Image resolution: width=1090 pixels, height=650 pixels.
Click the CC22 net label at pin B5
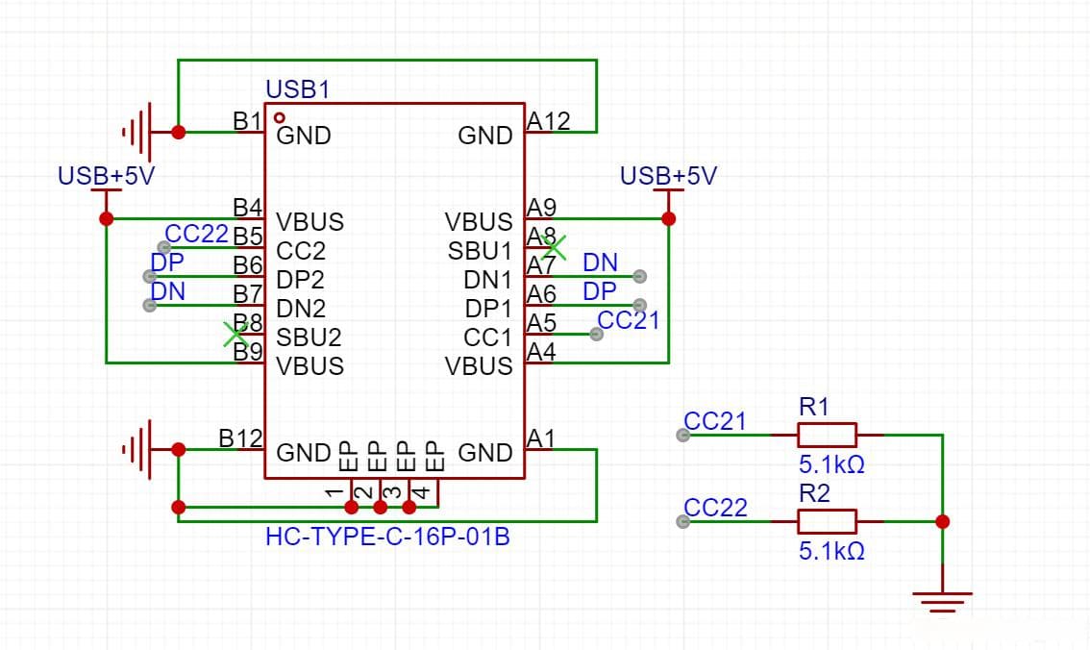[197, 234]
